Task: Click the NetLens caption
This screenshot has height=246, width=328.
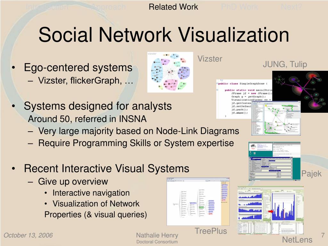Action: coord(297,240)
